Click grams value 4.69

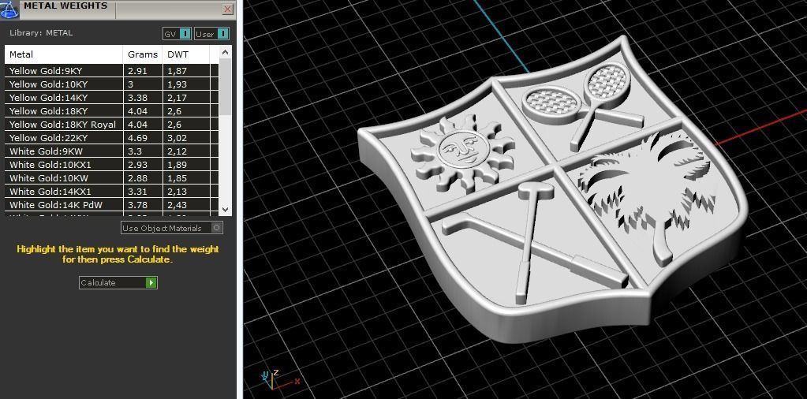point(137,138)
